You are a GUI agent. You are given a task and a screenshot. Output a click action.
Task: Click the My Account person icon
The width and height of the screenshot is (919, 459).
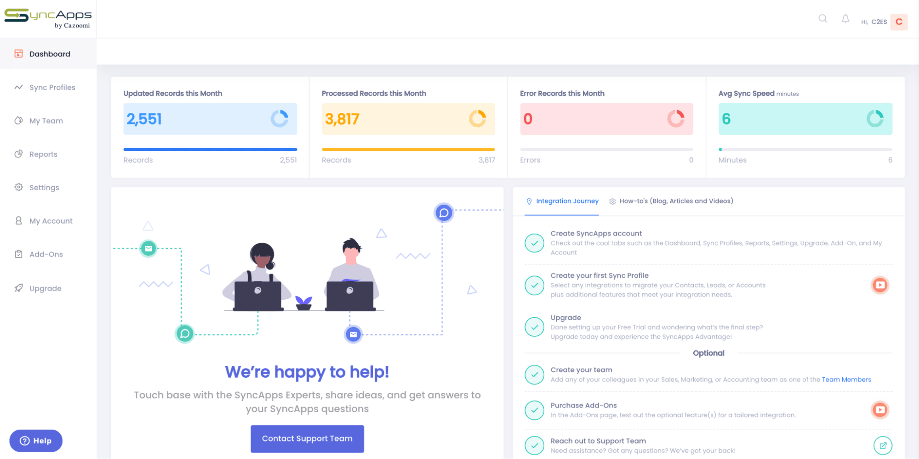point(18,221)
